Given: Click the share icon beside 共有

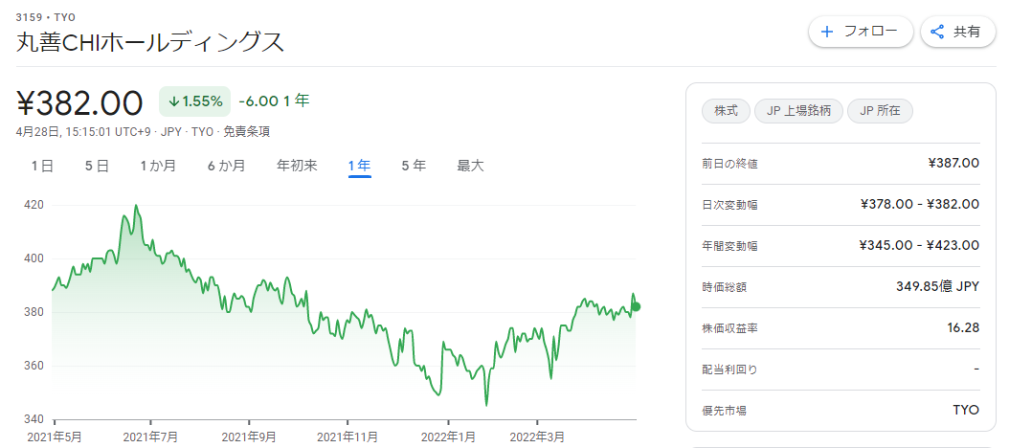Looking at the screenshot, I should click(x=937, y=32).
